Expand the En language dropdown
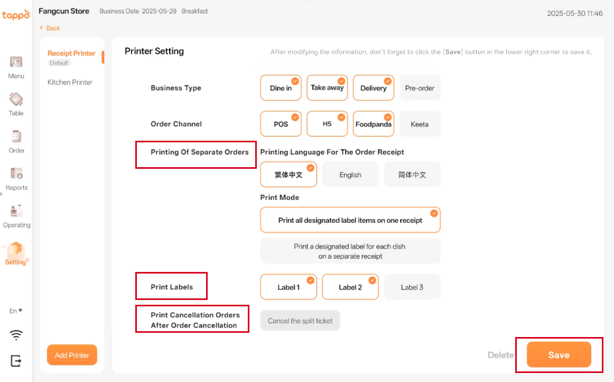The height and width of the screenshot is (382, 614). pos(16,311)
